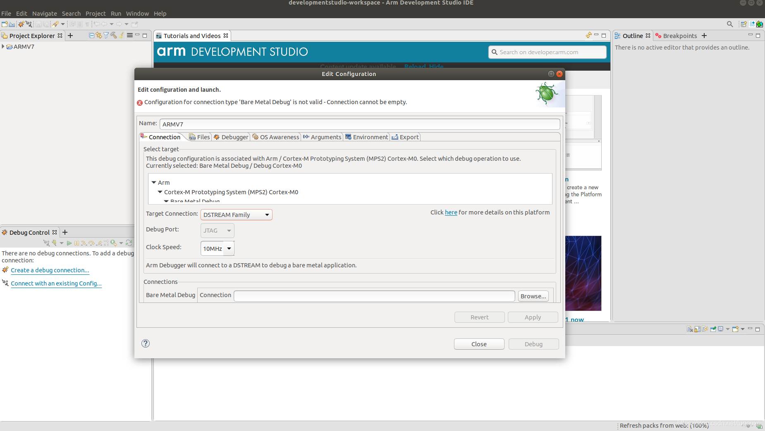Click the Revert button
Viewport: 765px width, 431px height.
tap(480, 317)
